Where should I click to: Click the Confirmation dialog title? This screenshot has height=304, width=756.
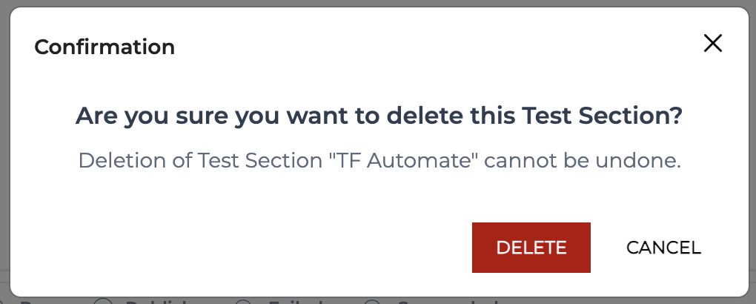click(105, 47)
